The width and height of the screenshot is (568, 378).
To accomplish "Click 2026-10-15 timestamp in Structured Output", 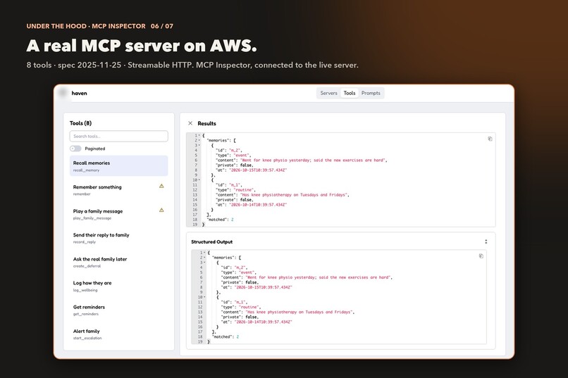I will click(x=263, y=287).
